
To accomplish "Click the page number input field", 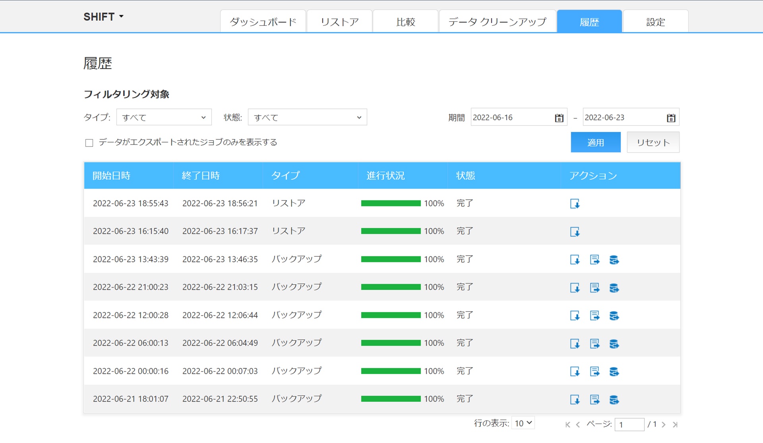I will 629,424.
